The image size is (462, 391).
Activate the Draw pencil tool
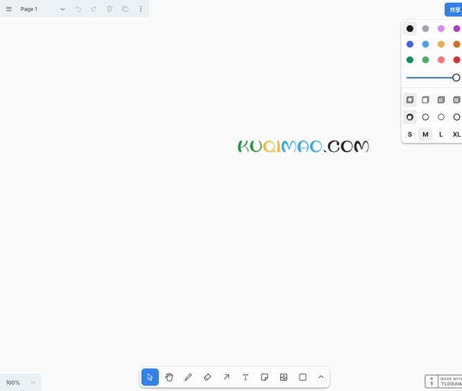[188, 377]
